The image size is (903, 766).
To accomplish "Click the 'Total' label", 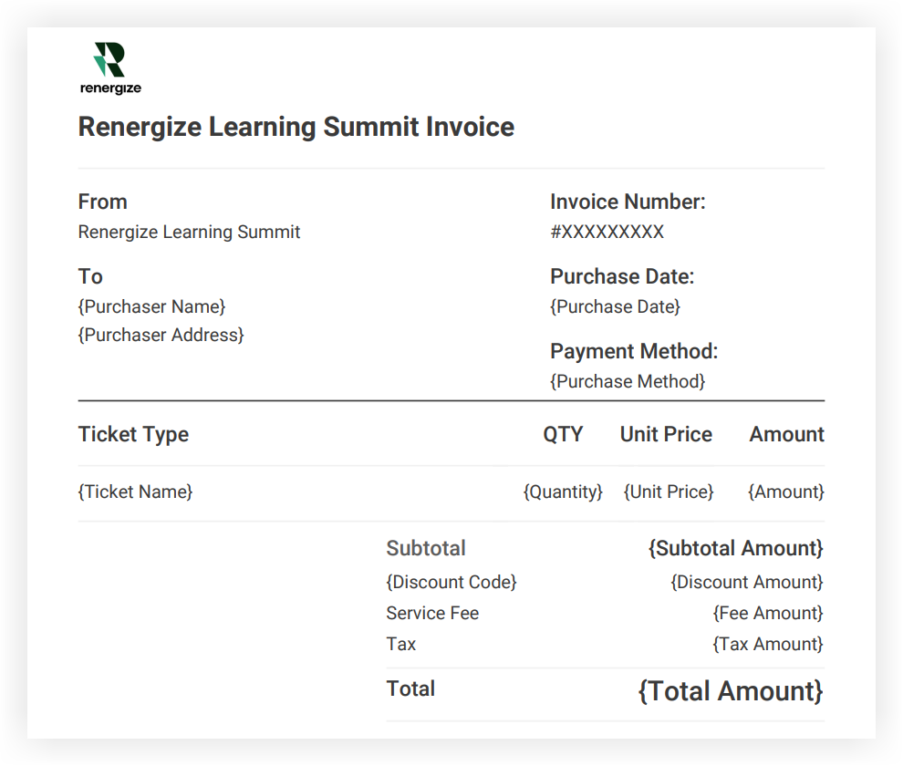I will pyautogui.click(x=410, y=688).
